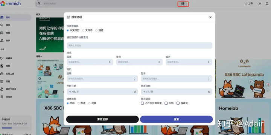Open the 品牌 camera brand combo box
The height and width of the screenshot is (135, 271).
click(x=102, y=78)
